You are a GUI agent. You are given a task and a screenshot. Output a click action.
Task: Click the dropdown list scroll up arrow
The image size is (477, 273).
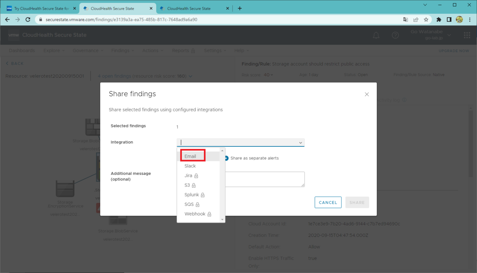[x=222, y=151]
